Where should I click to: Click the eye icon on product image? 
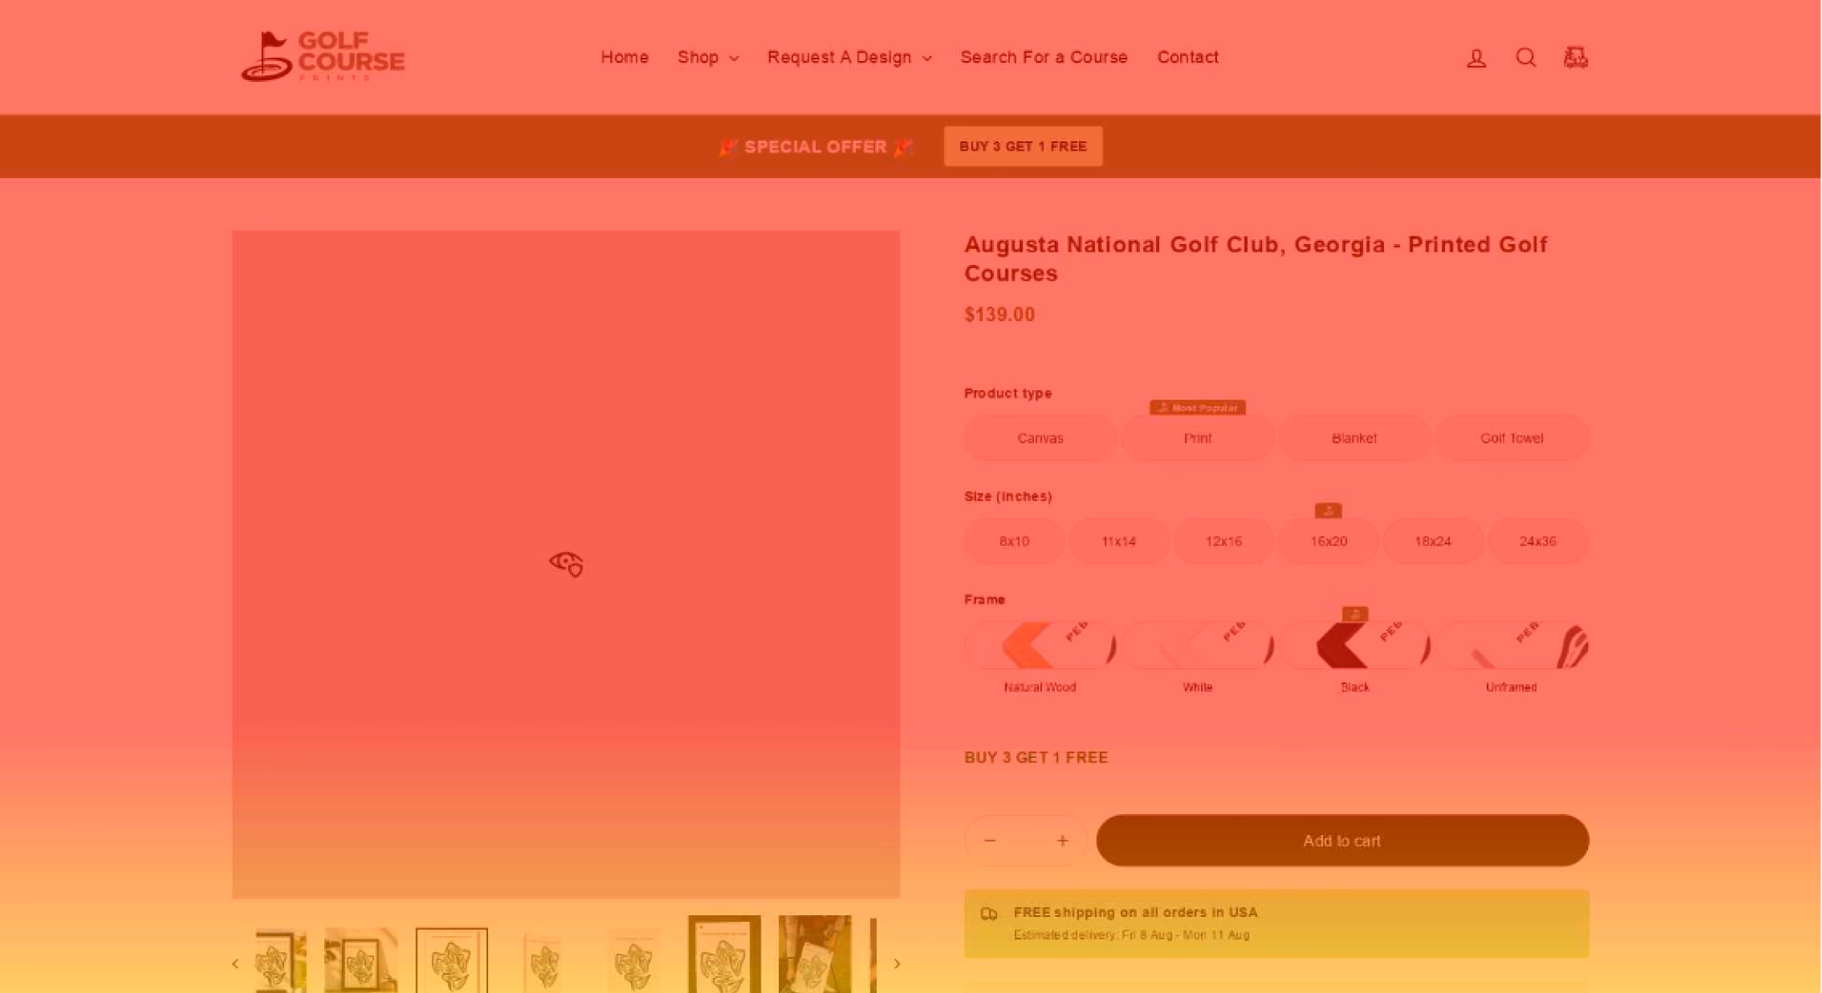point(566,563)
